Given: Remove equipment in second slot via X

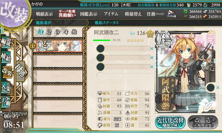Looking at the screenshot, I should pos(152,58).
